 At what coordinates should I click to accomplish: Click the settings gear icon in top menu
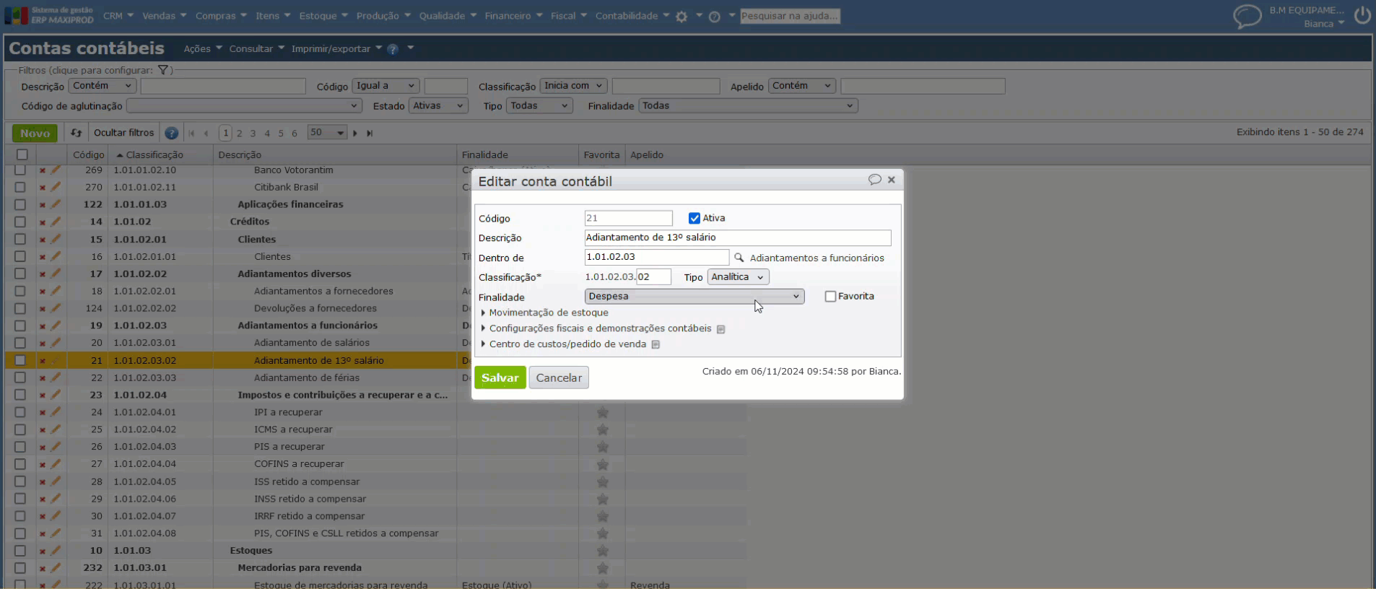point(682,17)
